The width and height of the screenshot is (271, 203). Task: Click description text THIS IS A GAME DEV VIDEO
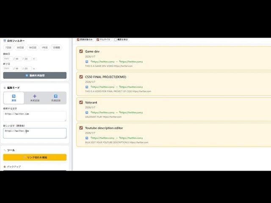pos(99,66)
